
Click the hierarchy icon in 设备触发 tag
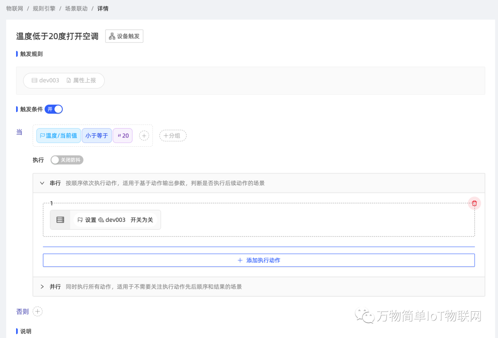(x=112, y=36)
